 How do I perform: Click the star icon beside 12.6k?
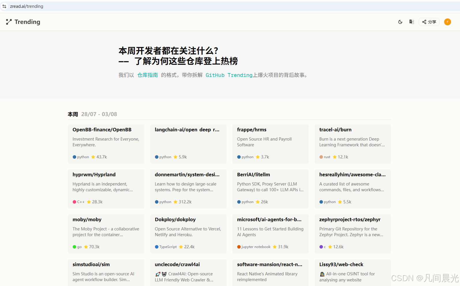[x=330, y=247]
